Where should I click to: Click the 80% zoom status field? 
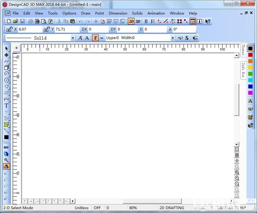(133, 208)
